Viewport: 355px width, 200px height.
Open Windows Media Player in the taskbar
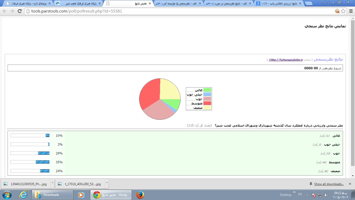click(81, 195)
